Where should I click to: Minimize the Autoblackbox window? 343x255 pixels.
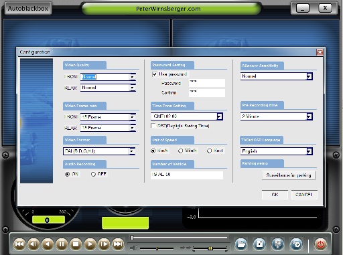(x=302, y=9)
